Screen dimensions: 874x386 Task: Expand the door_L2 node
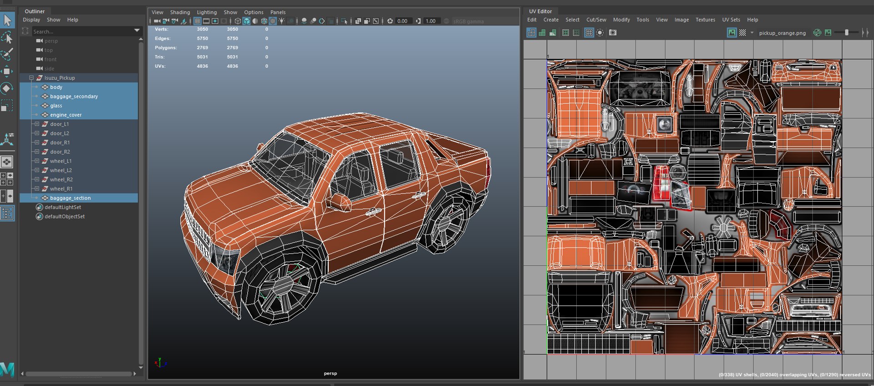point(37,133)
